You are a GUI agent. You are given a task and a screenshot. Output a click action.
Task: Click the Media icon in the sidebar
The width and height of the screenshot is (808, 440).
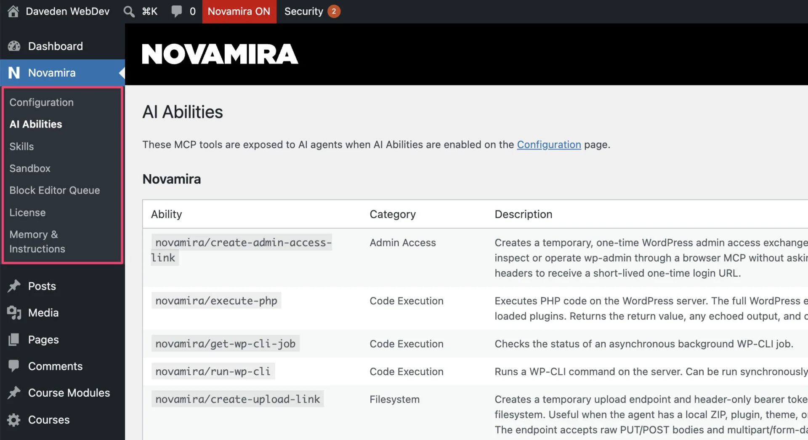(14, 313)
